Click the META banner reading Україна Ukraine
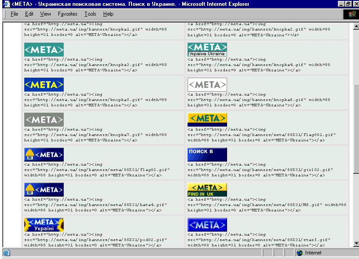This screenshot has height=259, width=359. pos(207,49)
